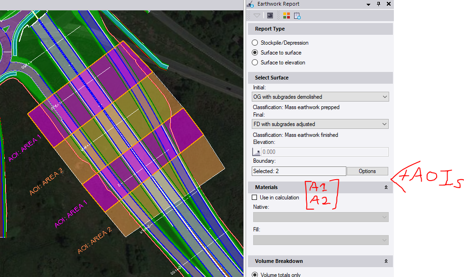Collapse the Materials section
Screen dimensions: 464x277
(x=386, y=187)
